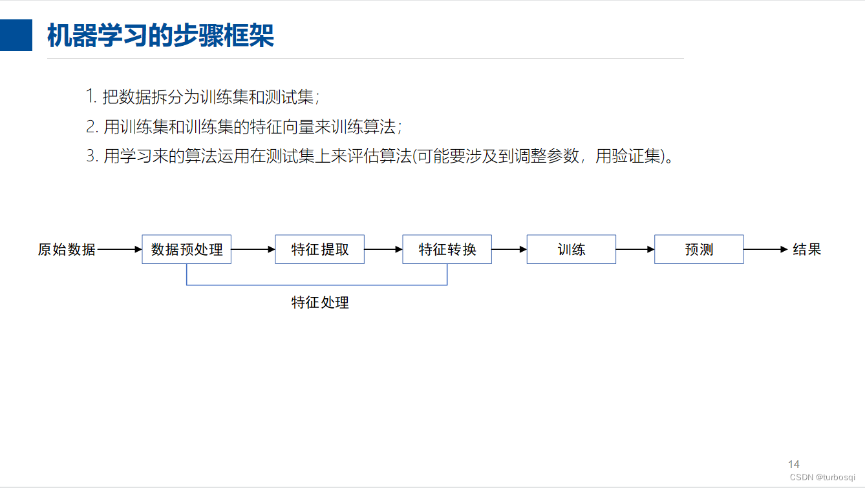Select step 1 line about splitting 训练集和测试集
Viewport: 865px width, 488px height.
pyautogui.click(x=203, y=97)
